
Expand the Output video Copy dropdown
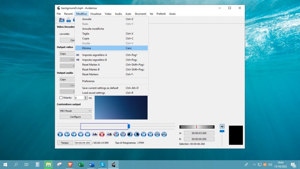point(67,54)
